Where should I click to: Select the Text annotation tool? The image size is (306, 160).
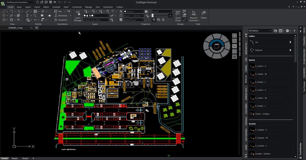tap(58, 11)
